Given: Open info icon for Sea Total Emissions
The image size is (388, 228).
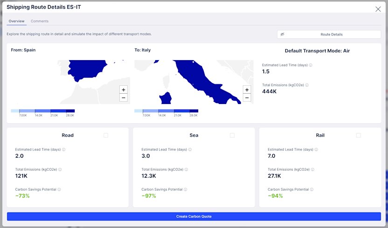Looking at the screenshot, I should coord(187,169).
